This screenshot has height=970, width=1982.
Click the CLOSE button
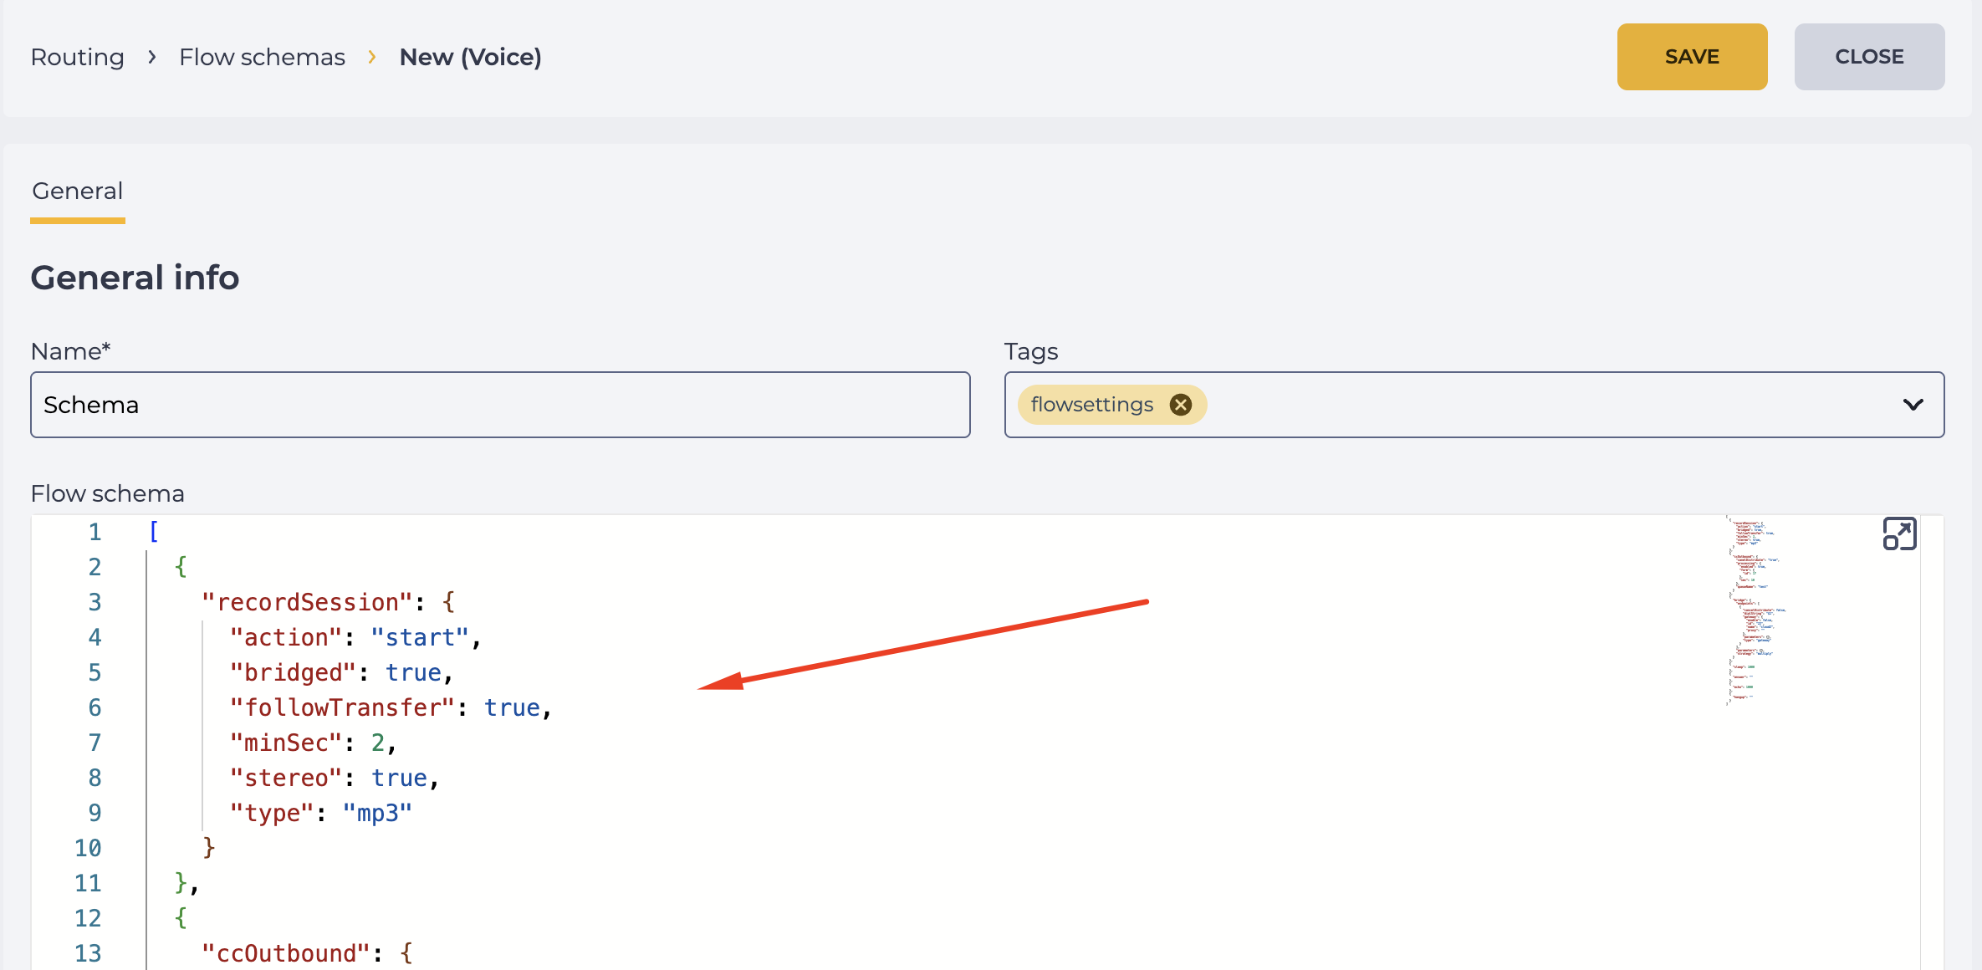1869,57
